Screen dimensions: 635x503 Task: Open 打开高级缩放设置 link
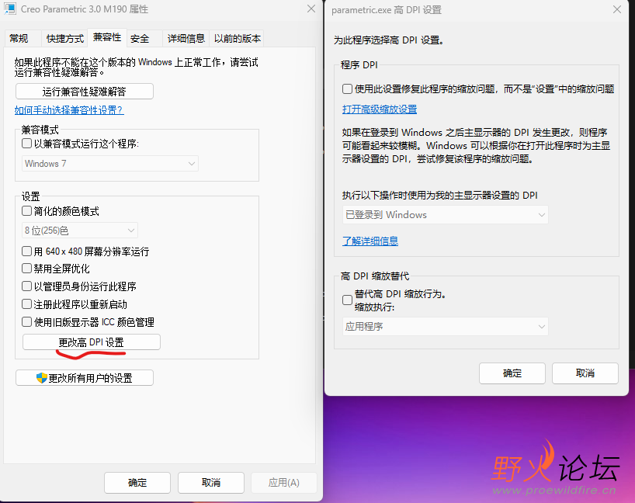[x=380, y=109]
